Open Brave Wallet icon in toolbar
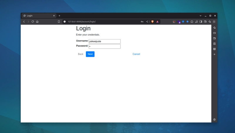235x133 pixels. pyautogui.click(x=205, y=21)
